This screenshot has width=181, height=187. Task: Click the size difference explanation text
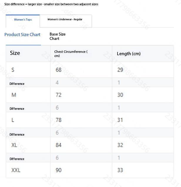click(x=51, y=4)
